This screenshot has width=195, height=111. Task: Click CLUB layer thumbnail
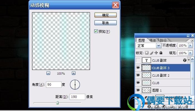pyautogui.click(x=147, y=83)
